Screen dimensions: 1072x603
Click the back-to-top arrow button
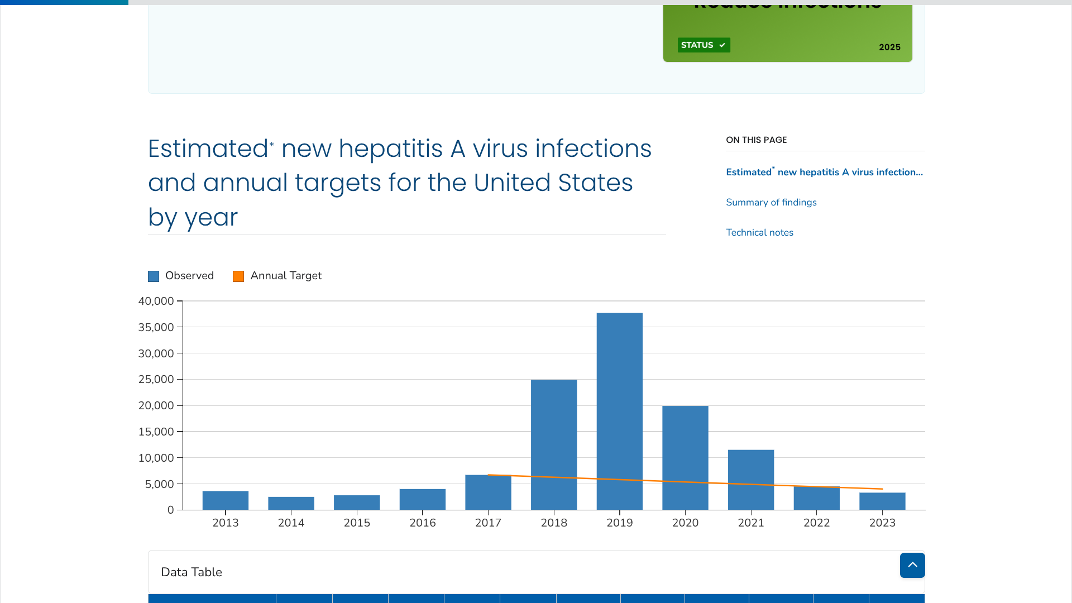[912, 565]
